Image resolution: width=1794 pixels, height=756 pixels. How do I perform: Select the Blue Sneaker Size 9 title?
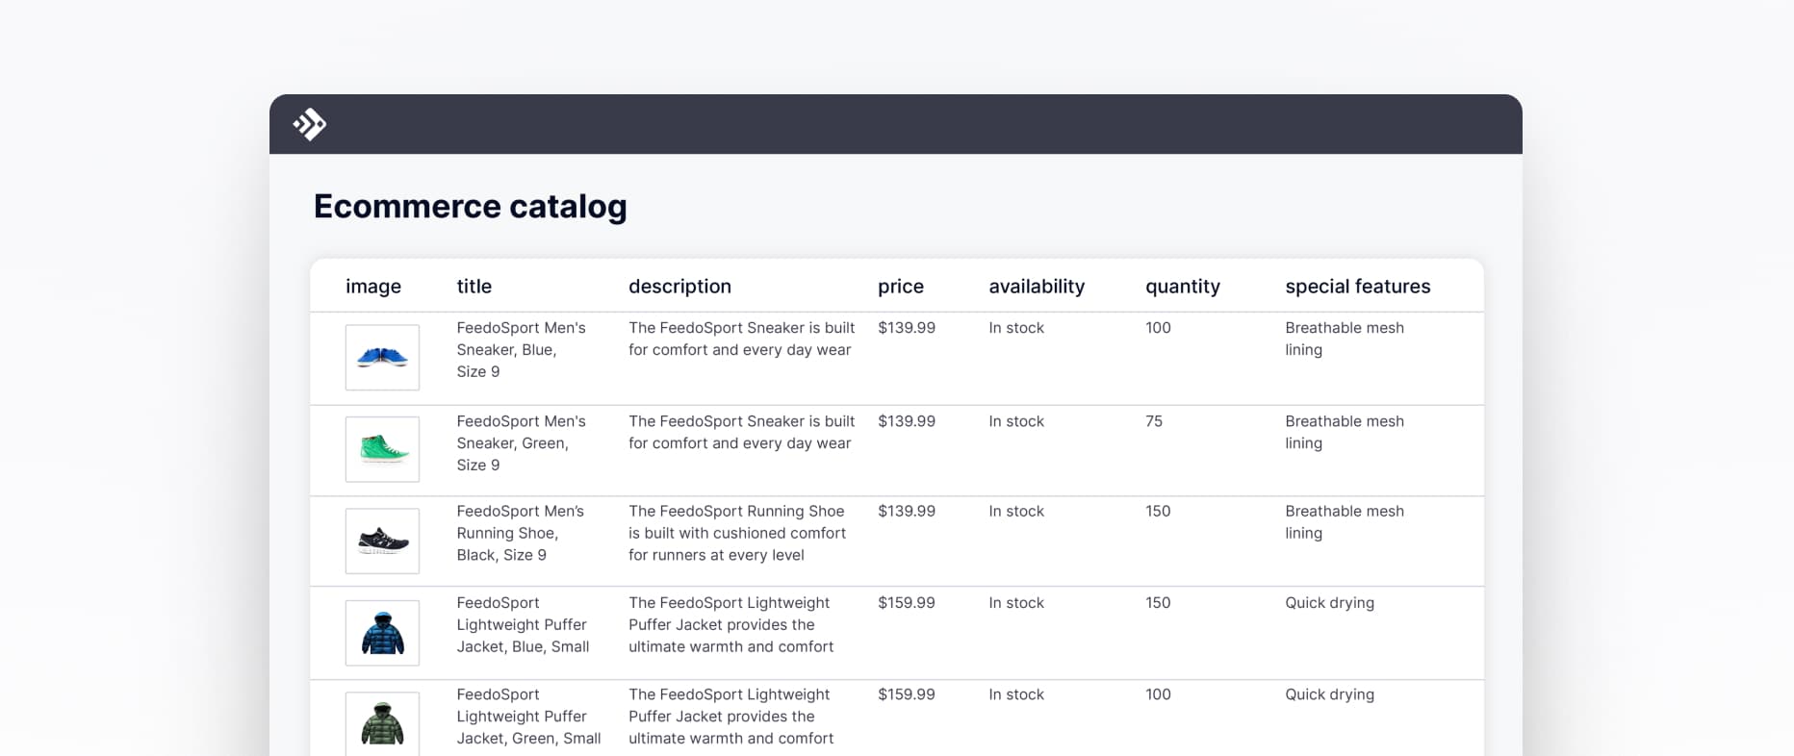521,350
